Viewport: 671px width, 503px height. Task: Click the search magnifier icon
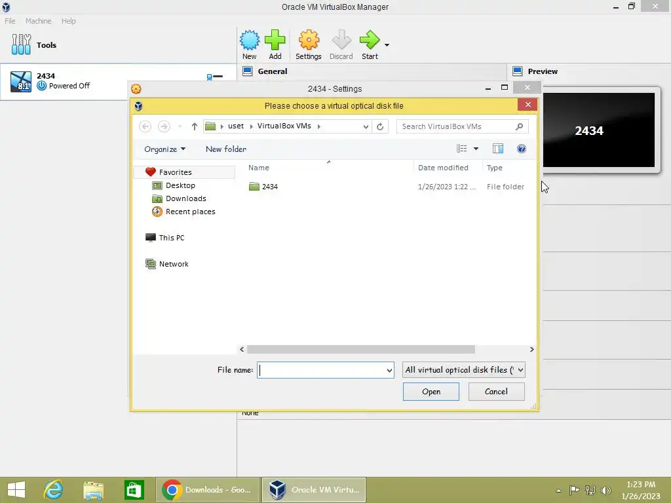519,126
